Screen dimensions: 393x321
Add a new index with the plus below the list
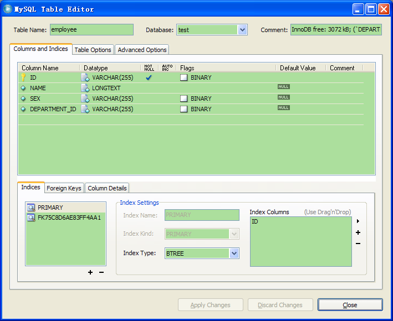(x=90, y=272)
